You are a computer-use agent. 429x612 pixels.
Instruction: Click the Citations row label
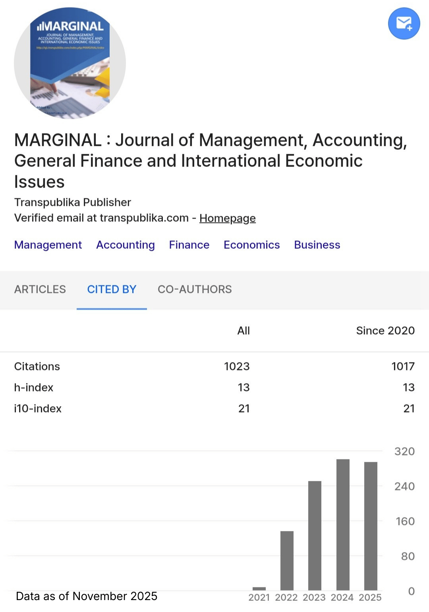(x=37, y=366)
